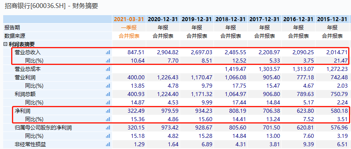Click the non-recurring value 9.39
Viewport: 351px width, 149px height.
[309, 145]
